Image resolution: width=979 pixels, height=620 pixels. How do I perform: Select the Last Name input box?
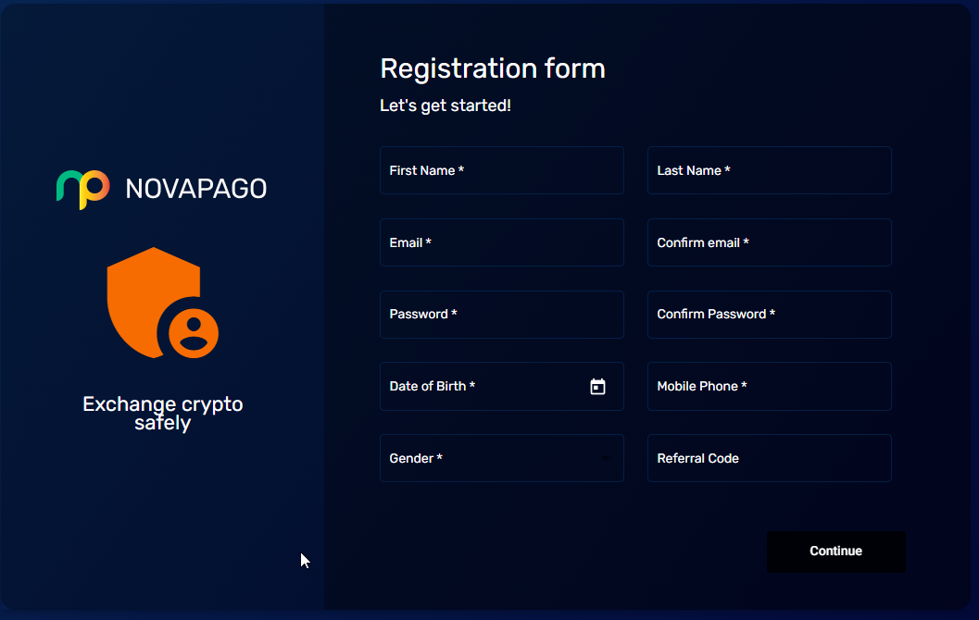pyautogui.click(x=769, y=170)
